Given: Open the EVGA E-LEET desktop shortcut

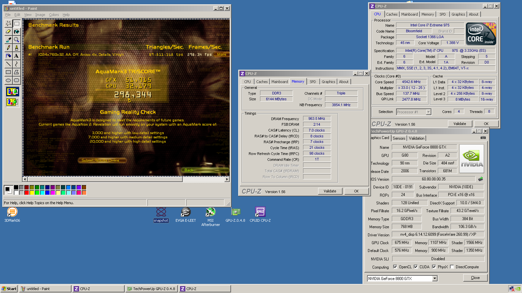Looking at the screenshot, I should coord(186,215).
